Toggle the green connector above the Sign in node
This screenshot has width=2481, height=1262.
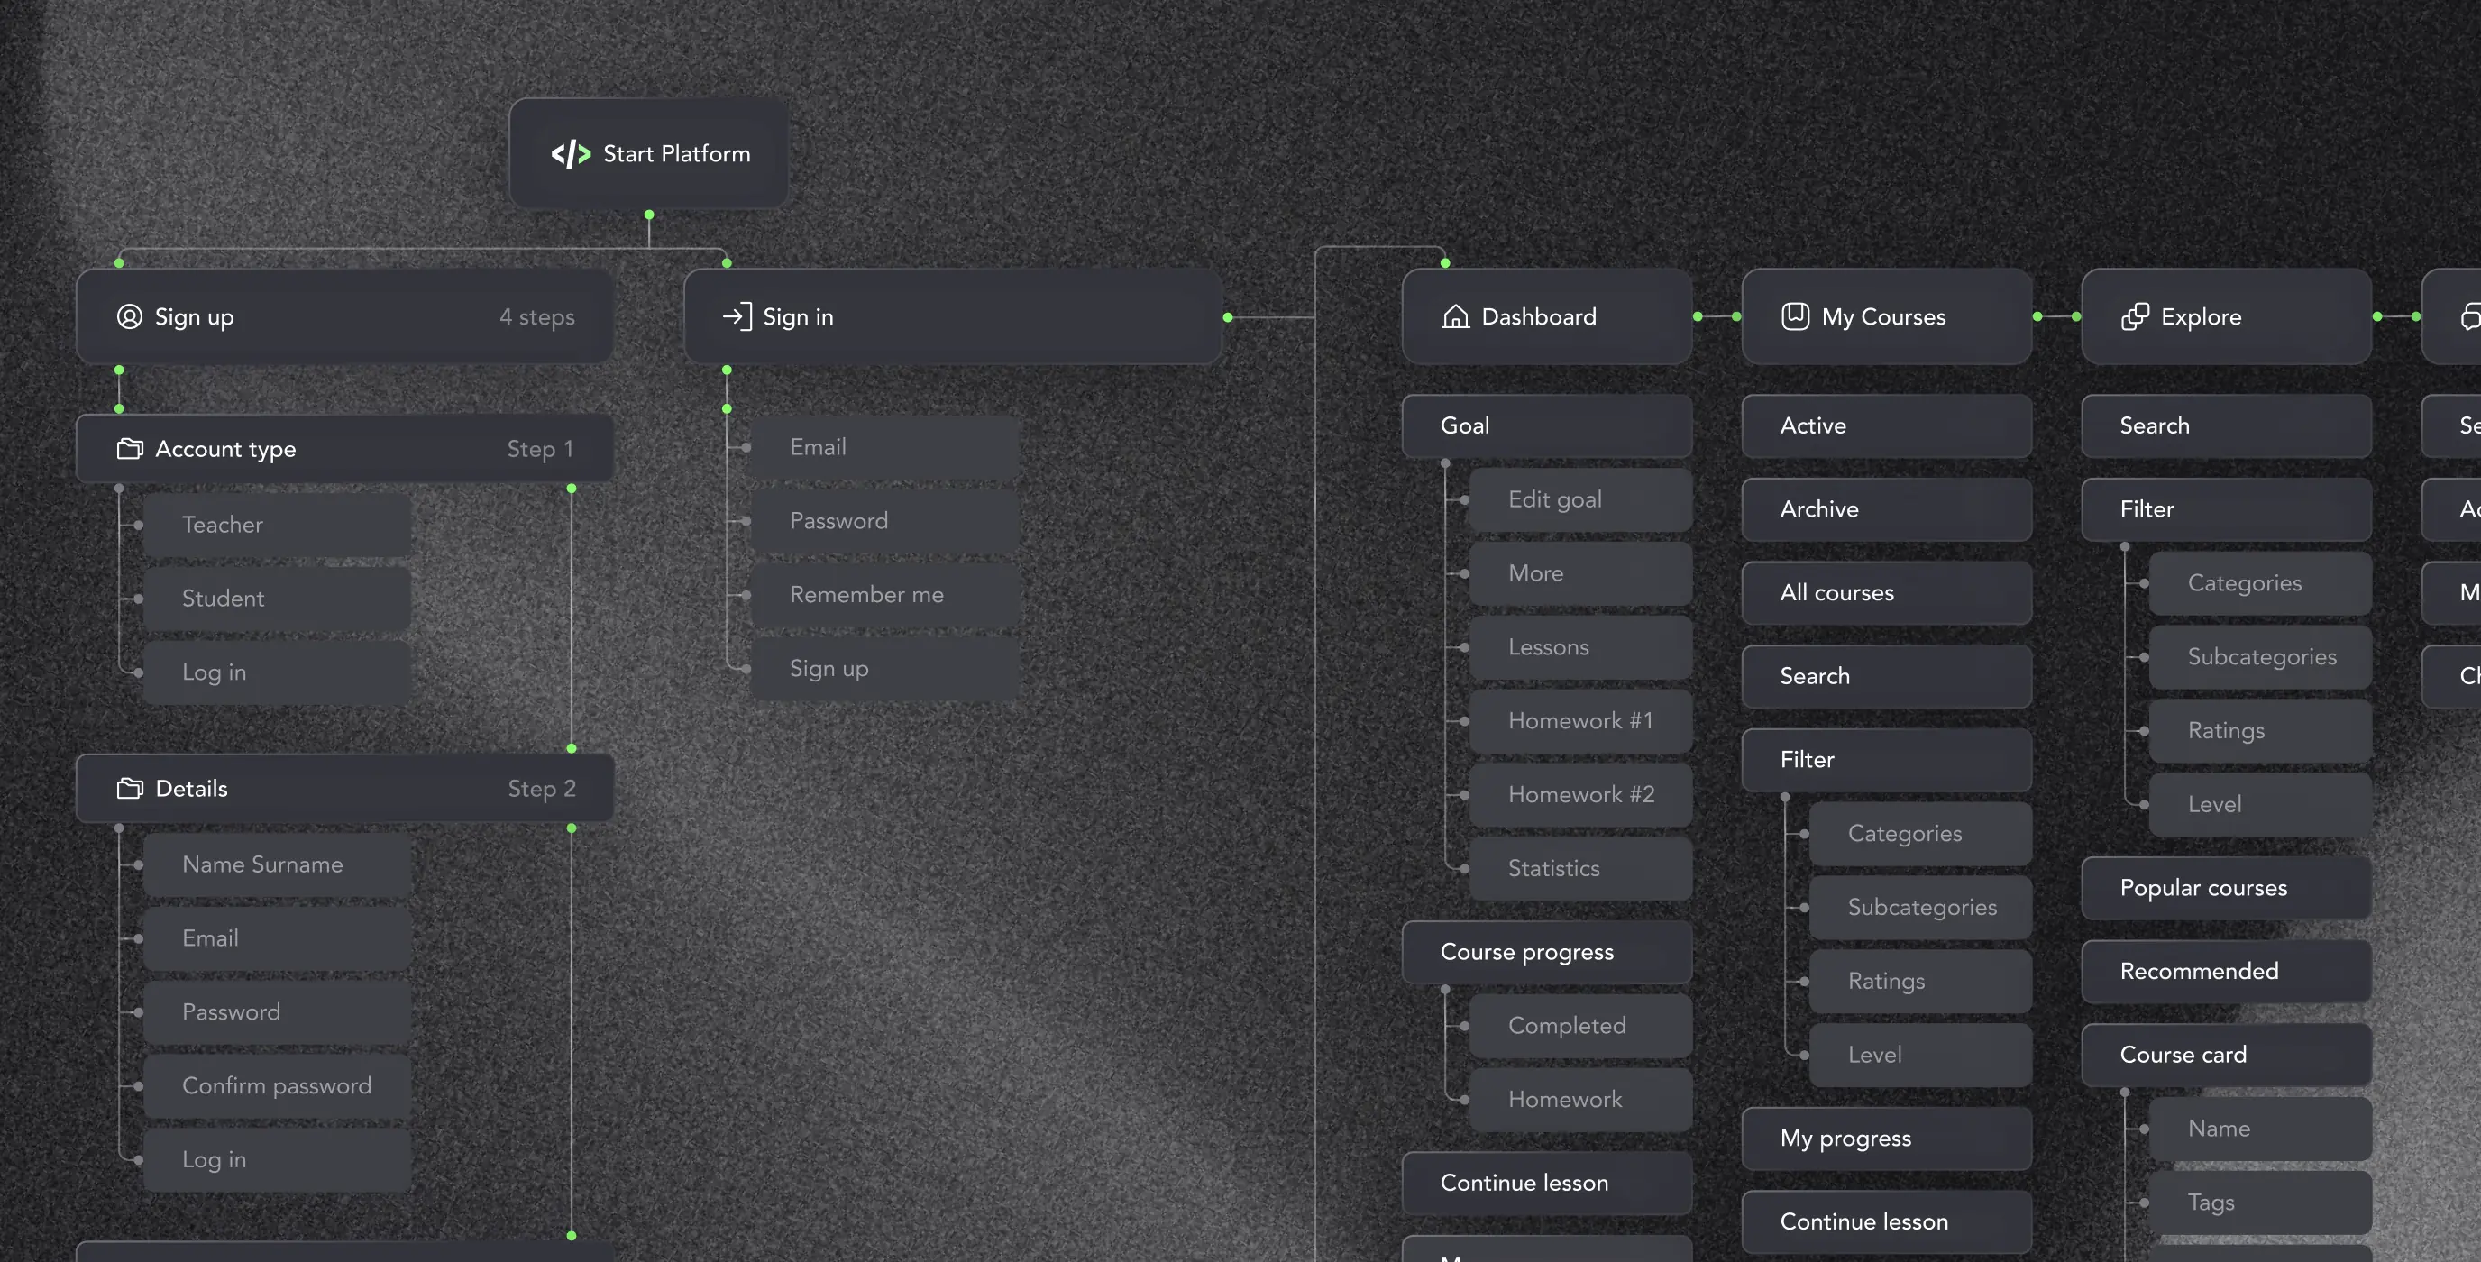pyautogui.click(x=727, y=261)
